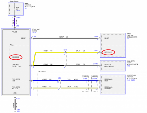
Task: Click HIGH IDLE inside the headlamp switch
Action: tap(16, 57)
